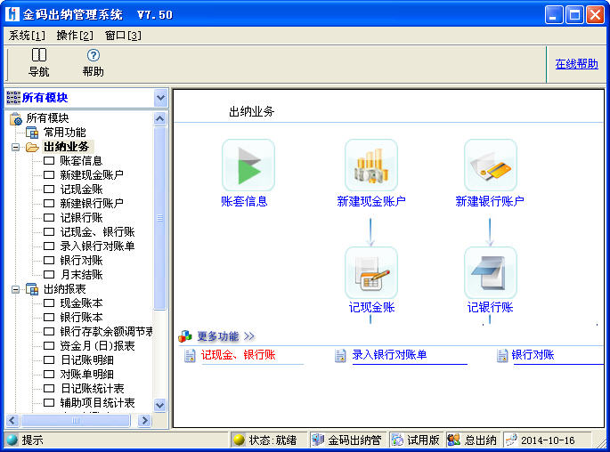Click the date icon beside 2014-10-16
Screen dimensions: 610x452
[x=511, y=440]
